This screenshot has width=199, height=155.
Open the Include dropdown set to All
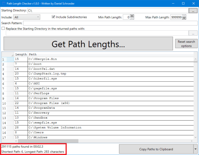(x=26, y=17)
